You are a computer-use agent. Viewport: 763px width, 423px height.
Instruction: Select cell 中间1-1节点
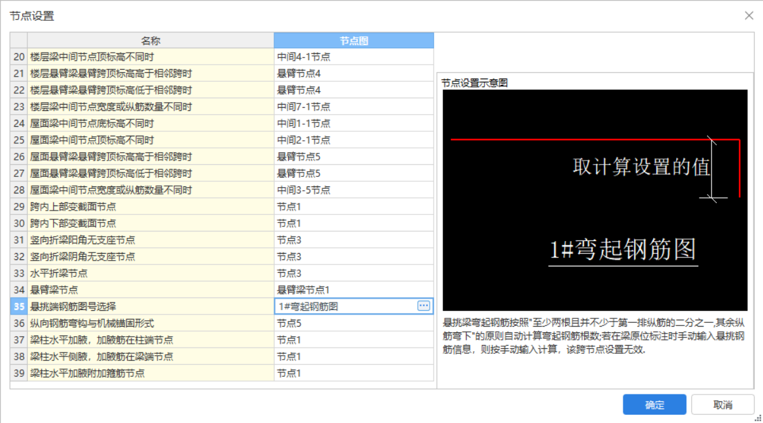click(354, 123)
